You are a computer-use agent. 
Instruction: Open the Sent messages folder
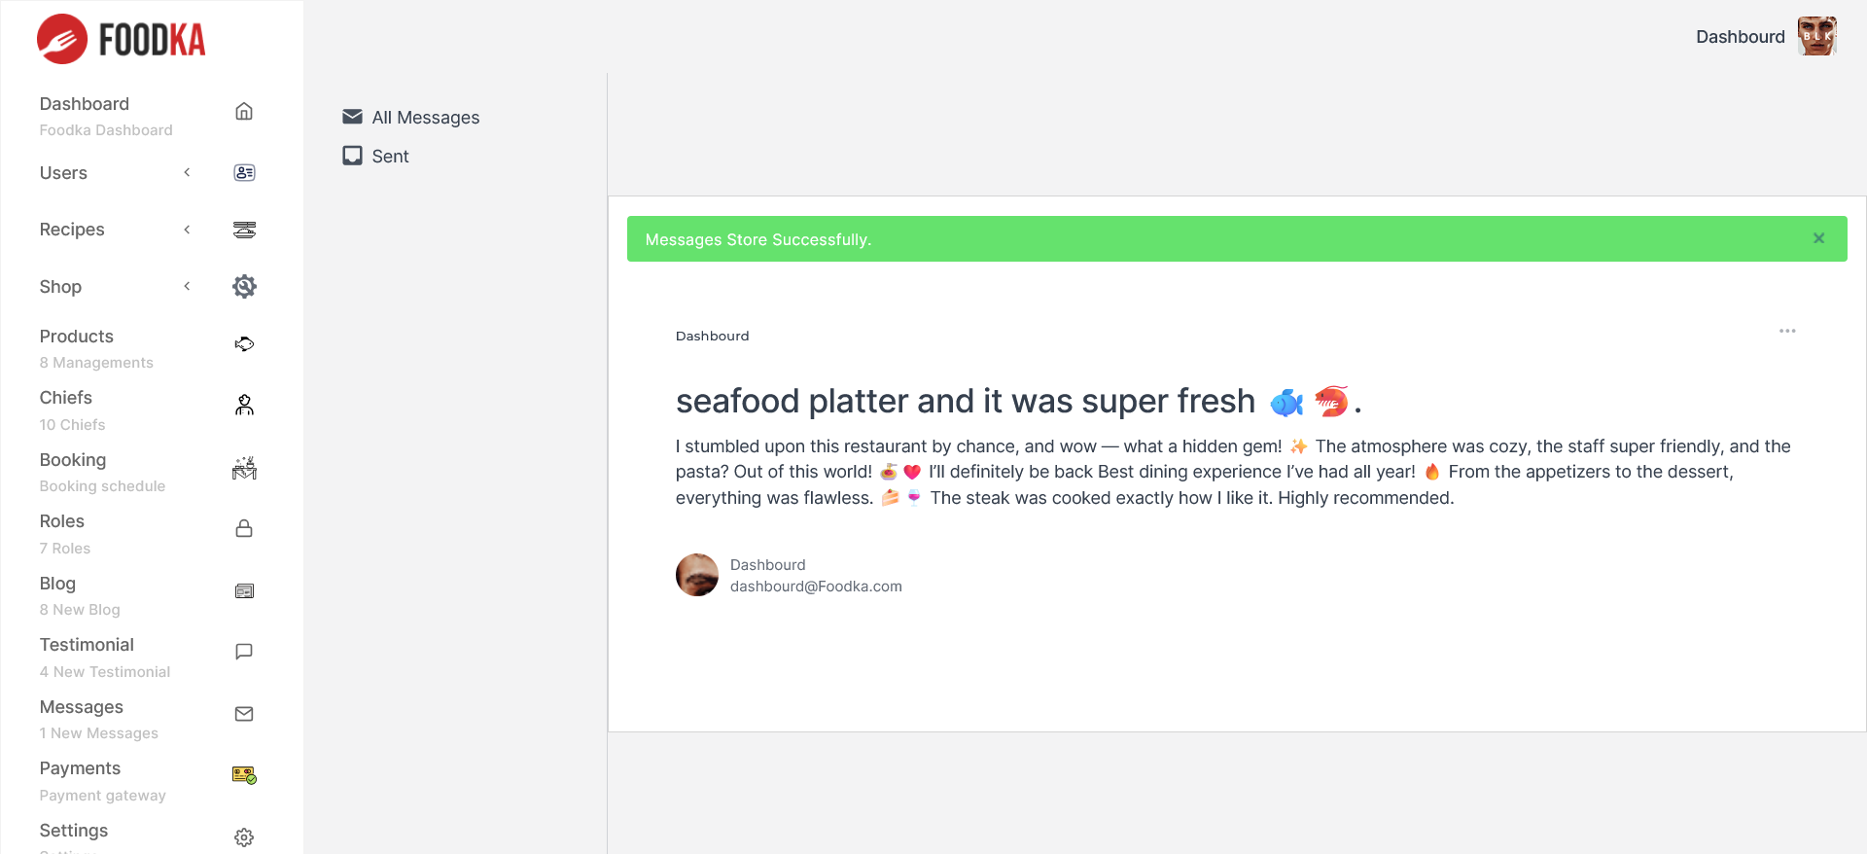pyautogui.click(x=390, y=157)
